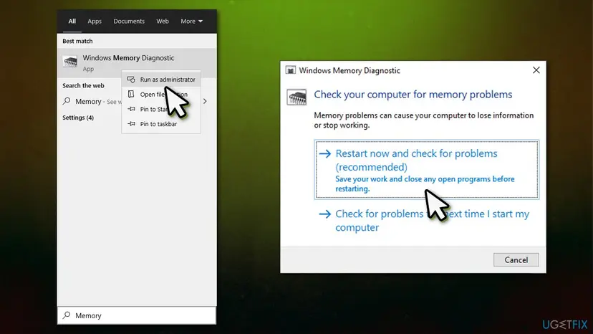Expand the Memory web result chevron arrow

[205, 101]
